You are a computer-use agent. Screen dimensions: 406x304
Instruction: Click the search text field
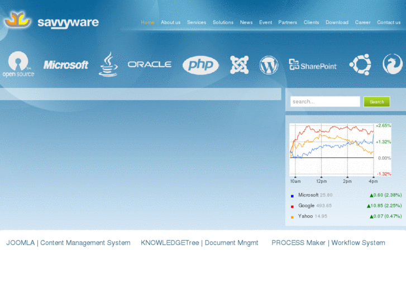[x=325, y=102]
